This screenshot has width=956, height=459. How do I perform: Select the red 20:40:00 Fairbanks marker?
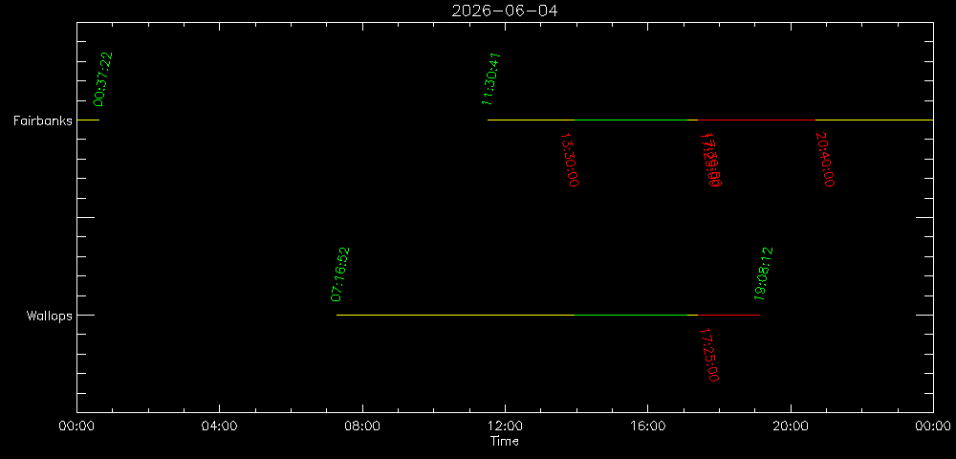pos(825,160)
